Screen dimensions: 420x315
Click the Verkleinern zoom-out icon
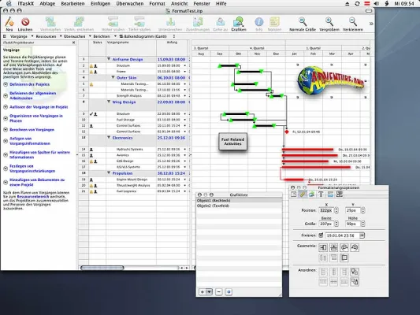click(x=353, y=22)
